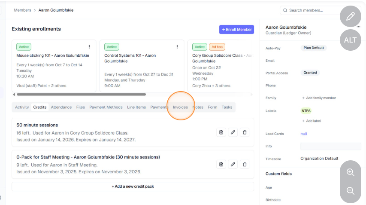Click the zoom in magnifier button

click(x=351, y=172)
